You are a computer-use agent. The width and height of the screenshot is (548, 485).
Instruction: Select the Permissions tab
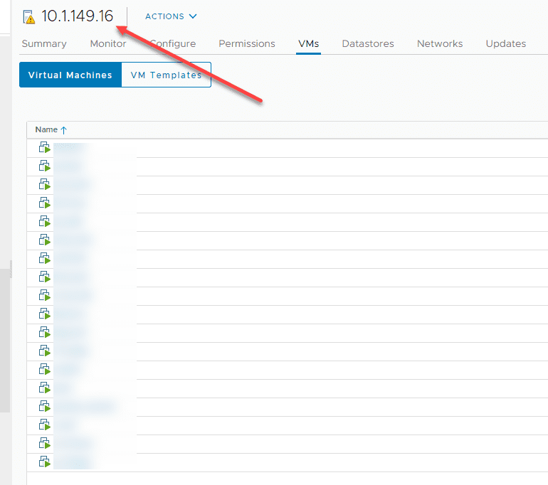click(247, 43)
